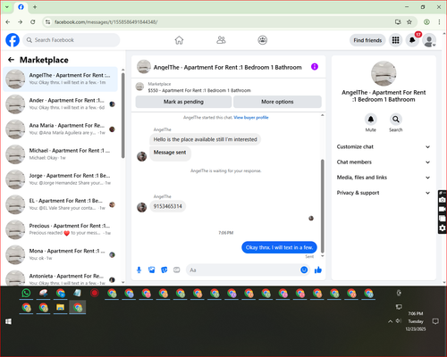Open the clock and date in taskbar
Viewport: 447px width, 357px height.
(416, 321)
